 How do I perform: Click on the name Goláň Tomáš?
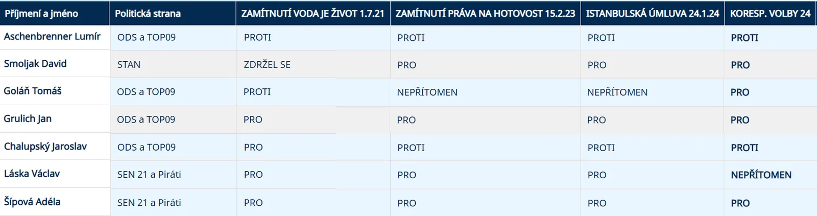click(33, 91)
